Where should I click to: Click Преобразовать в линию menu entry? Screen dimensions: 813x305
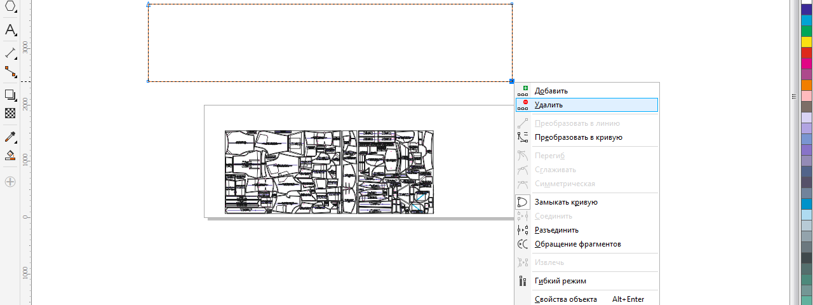pos(586,123)
